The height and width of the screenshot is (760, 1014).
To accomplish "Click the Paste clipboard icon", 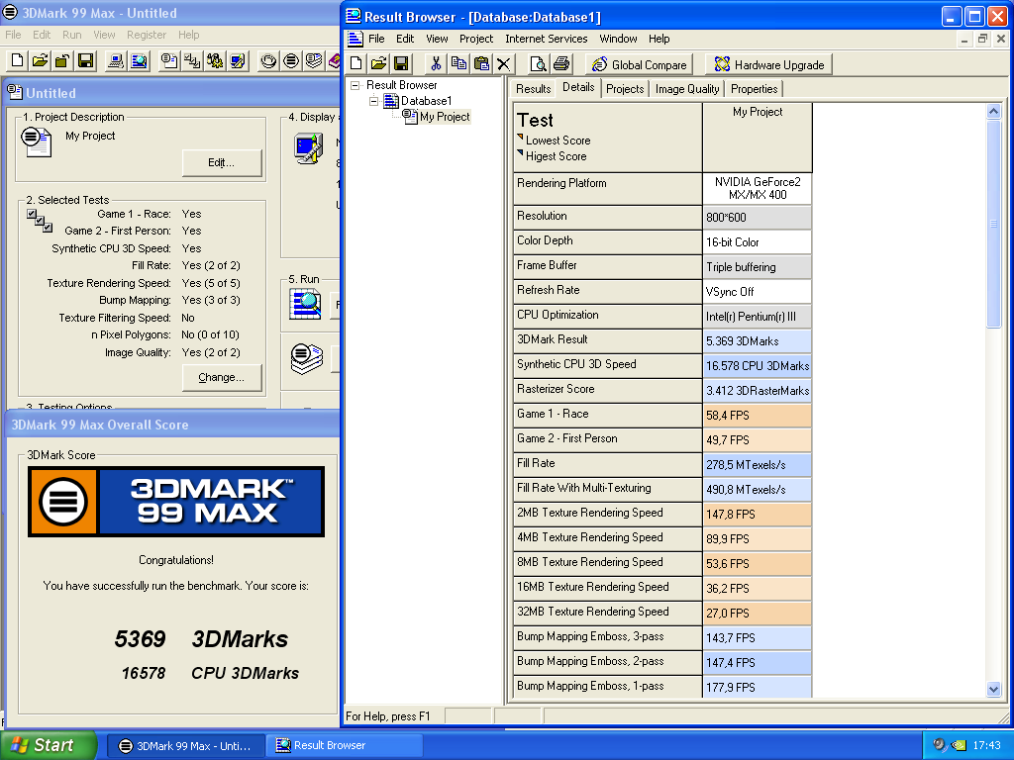I will point(481,63).
